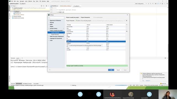Click the Latest version column header

[116, 25]
